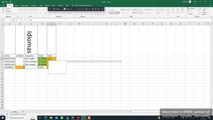Open the comments pane icon
Viewport: 213px width, 120px height.
pos(210,5)
